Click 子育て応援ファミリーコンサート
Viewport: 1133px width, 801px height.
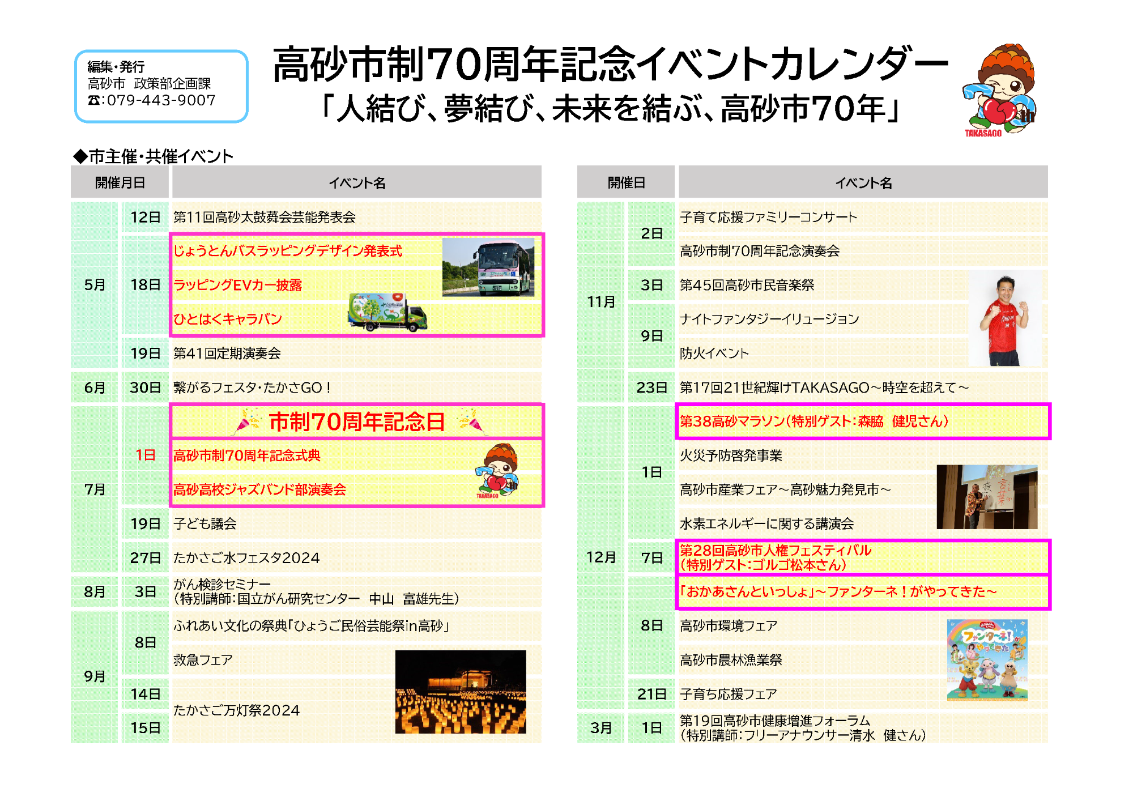pos(769,217)
